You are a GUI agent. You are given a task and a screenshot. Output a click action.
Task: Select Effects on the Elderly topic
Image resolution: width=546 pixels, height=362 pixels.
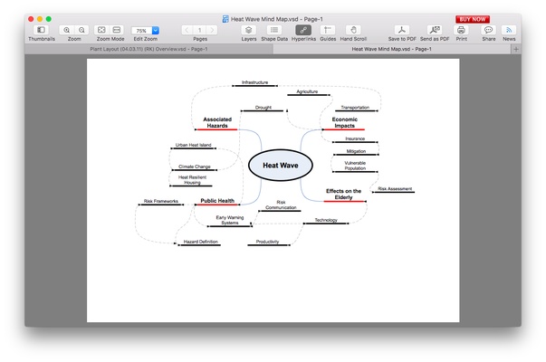(x=344, y=195)
